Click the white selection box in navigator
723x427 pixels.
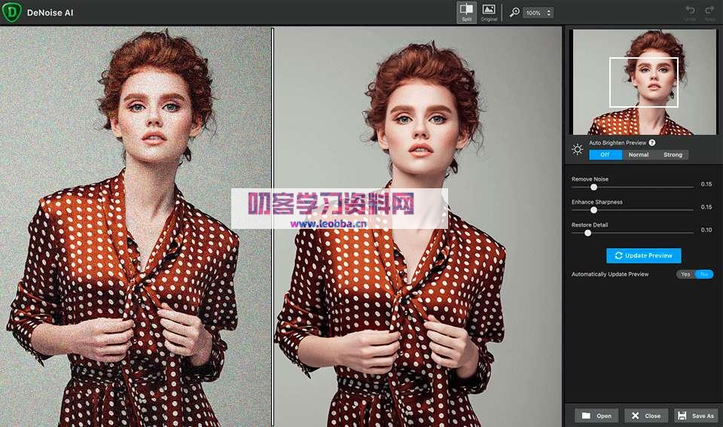[x=644, y=82]
